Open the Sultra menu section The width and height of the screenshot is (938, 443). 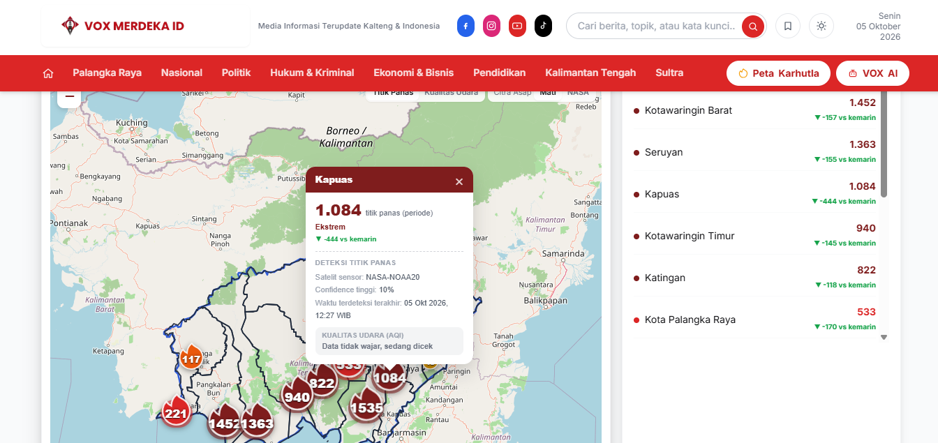pyautogui.click(x=669, y=73)
